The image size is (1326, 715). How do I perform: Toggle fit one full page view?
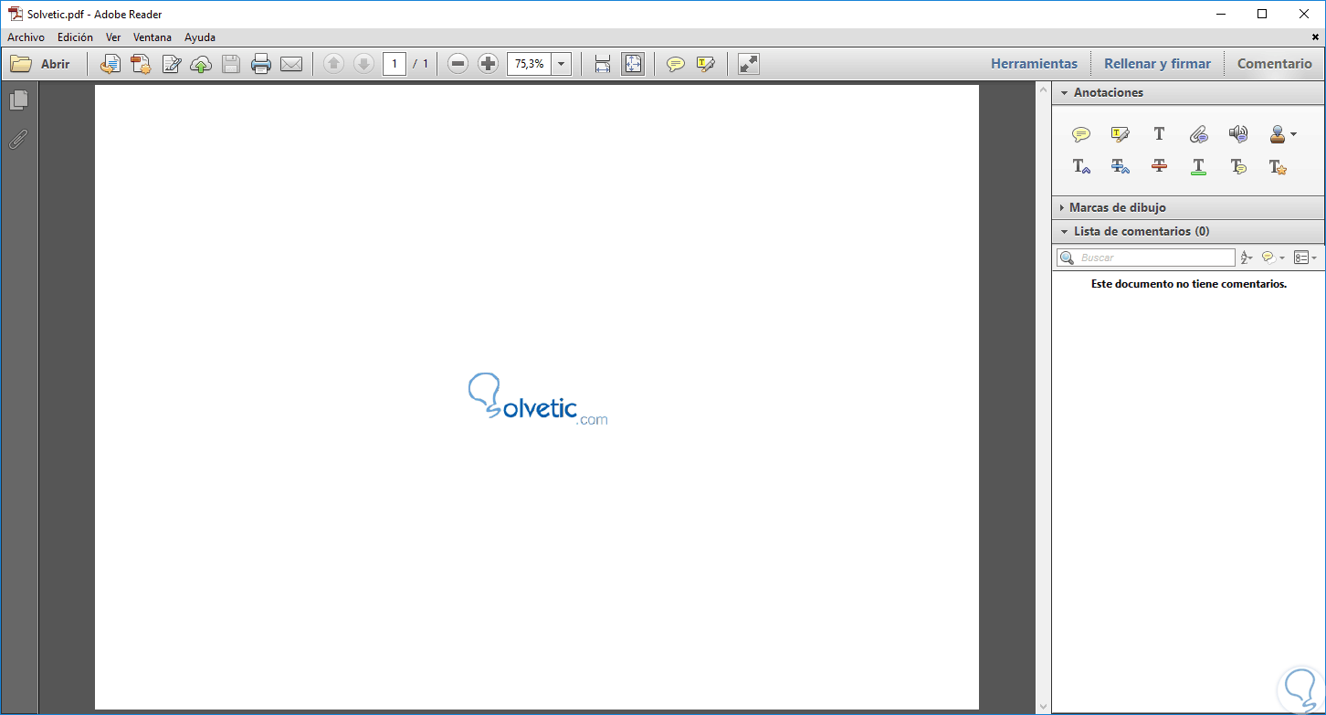click(633, 64)
